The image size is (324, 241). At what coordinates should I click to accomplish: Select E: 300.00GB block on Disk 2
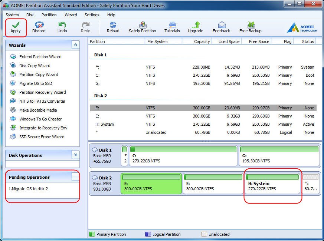[213, 184]
